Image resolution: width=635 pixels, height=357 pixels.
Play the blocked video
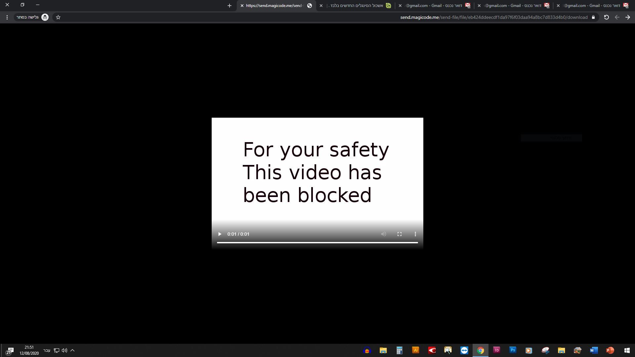[x=220, y=234]
